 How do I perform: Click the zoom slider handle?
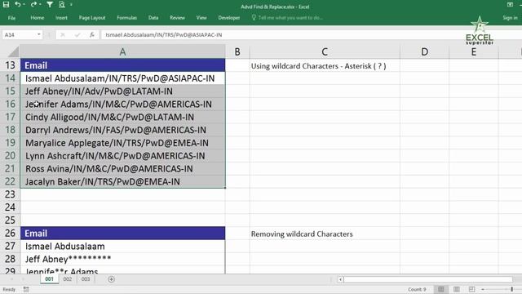(x=511, y=289)
